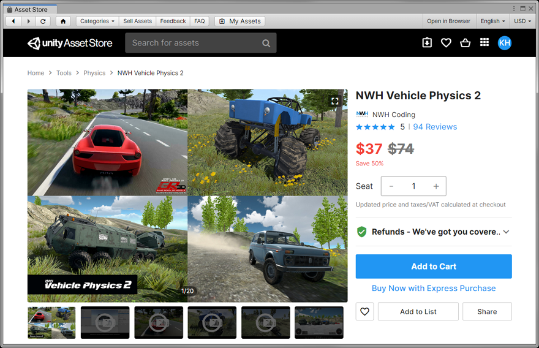Open the FAQ page
539x348 pixels.
click(x=200, y=21)
